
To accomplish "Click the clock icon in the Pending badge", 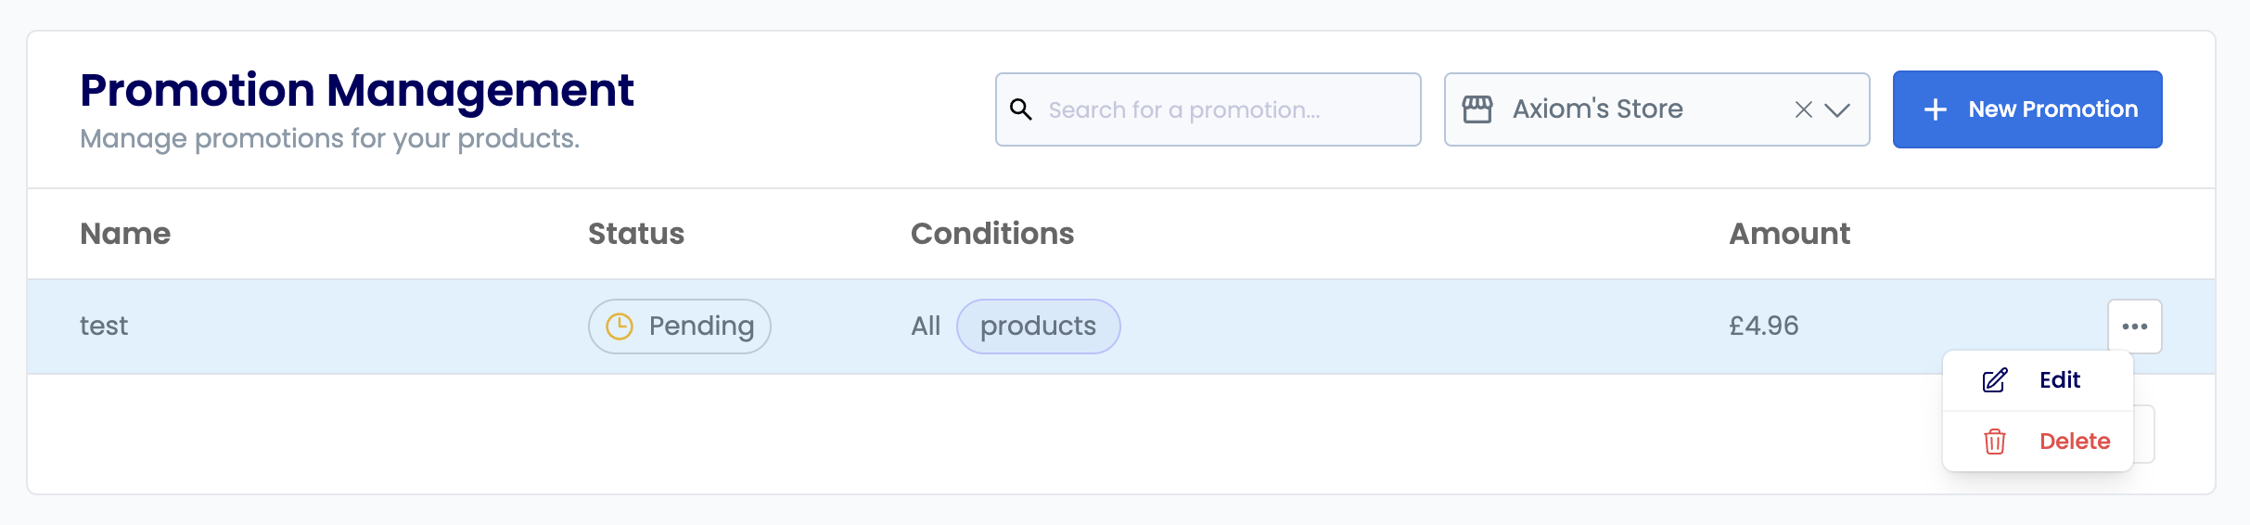I will pos(620,327).
